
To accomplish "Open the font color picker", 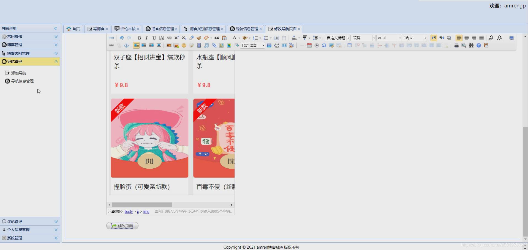I will (x=234, y=38).
